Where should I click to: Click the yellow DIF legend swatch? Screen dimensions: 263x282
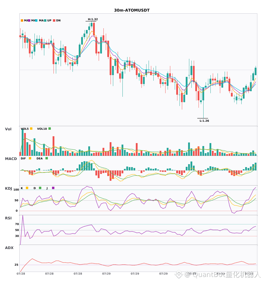click(30, 158)
